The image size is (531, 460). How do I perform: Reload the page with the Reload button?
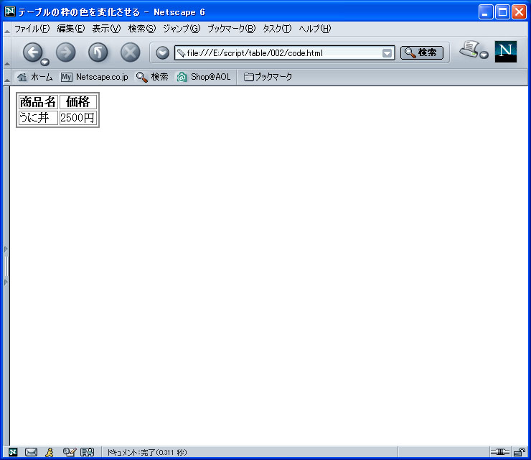[x=98, y=52]
